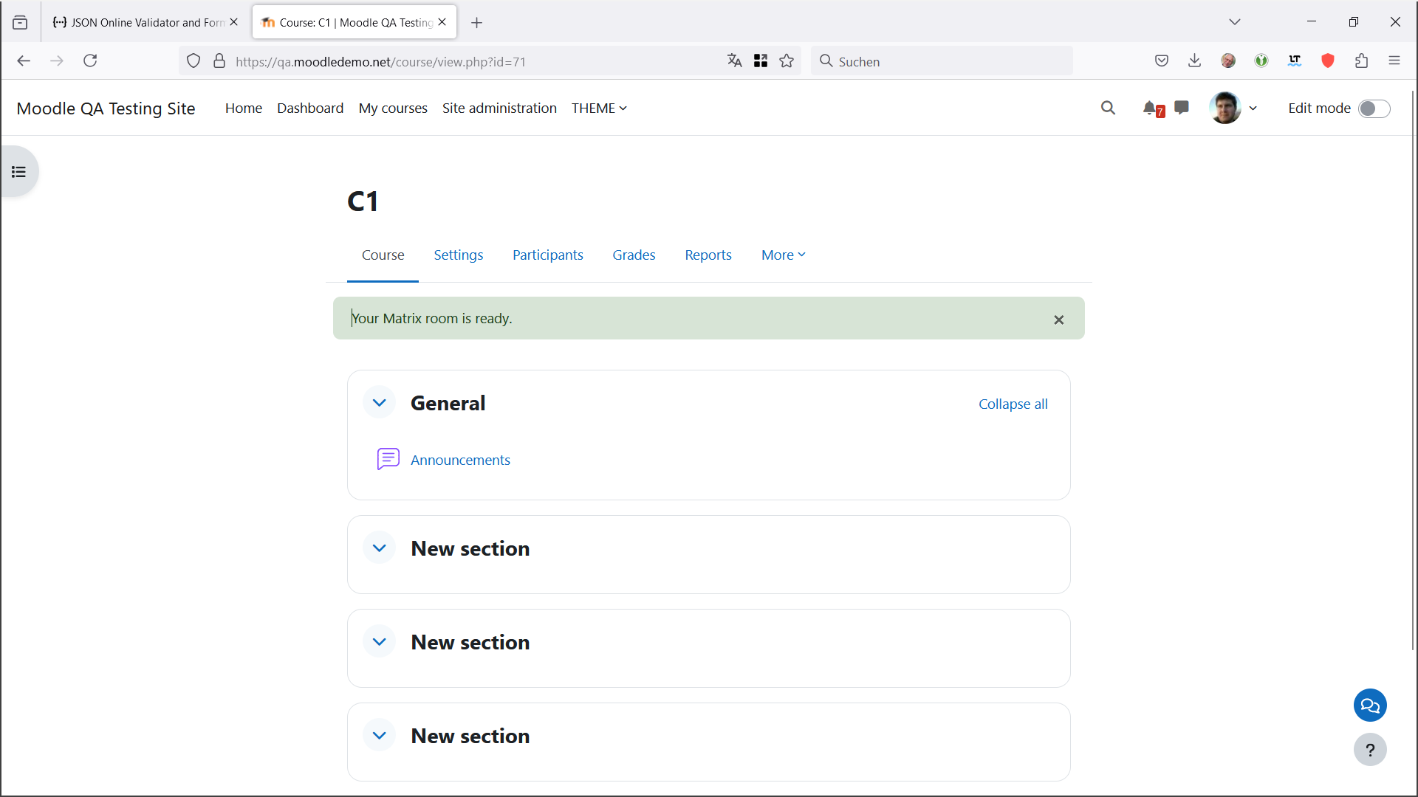Switch to the Grades tab
1418x797 pixels.
(x=634, y=255)
